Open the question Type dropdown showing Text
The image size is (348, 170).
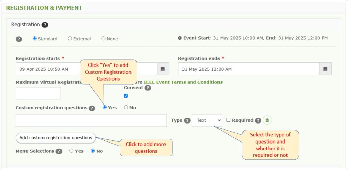pyautogui.click(x=207, y=120)
